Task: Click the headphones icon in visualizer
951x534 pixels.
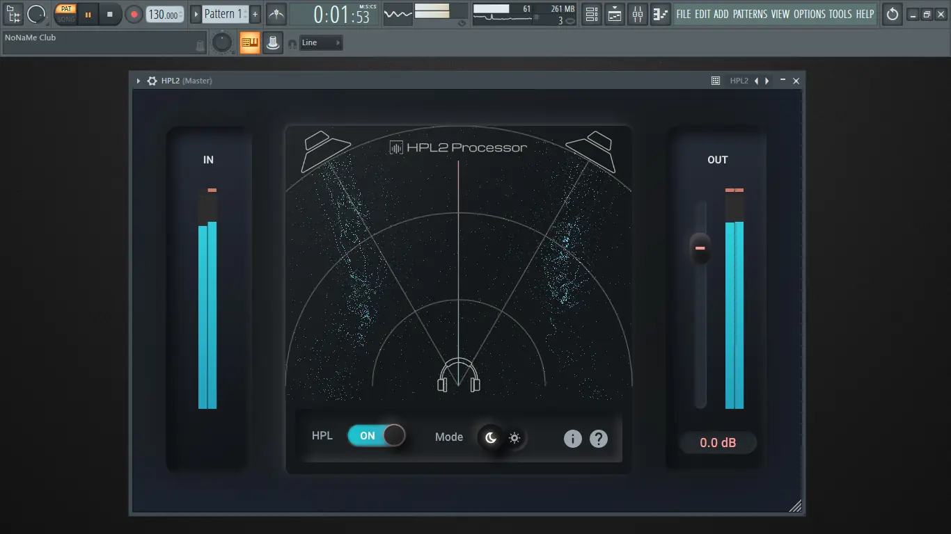Action: 459,375
